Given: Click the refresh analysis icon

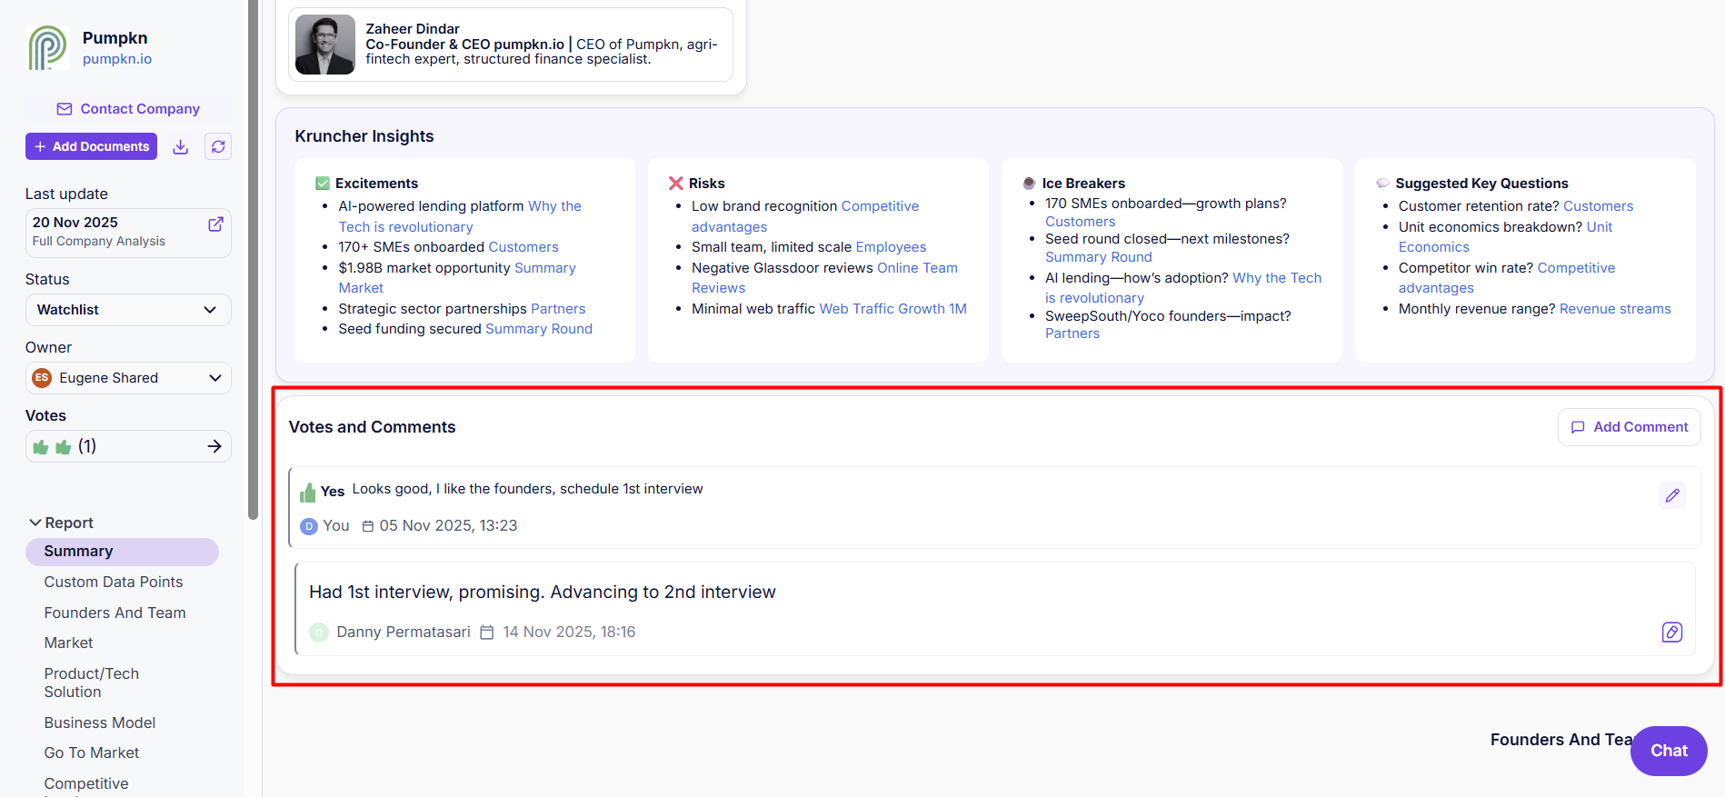Looking at the screenshot, I should click(218, 147).
